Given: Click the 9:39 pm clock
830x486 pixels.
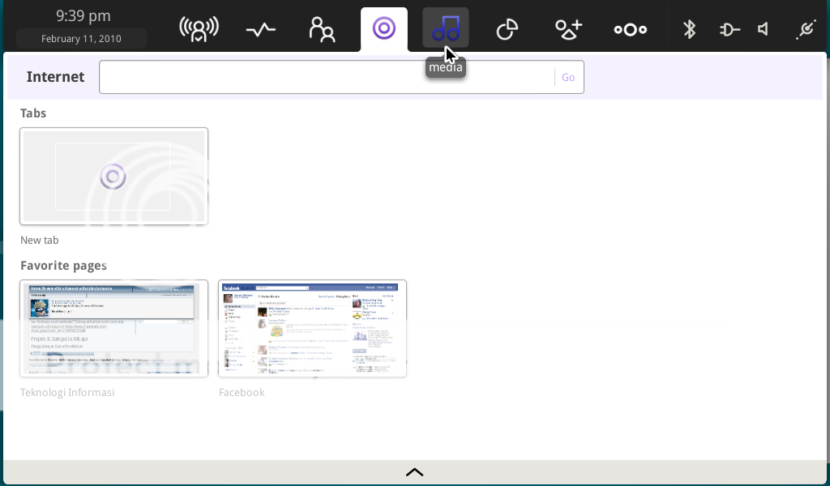Looking at the screenshot, I should (x=83, y=16).
